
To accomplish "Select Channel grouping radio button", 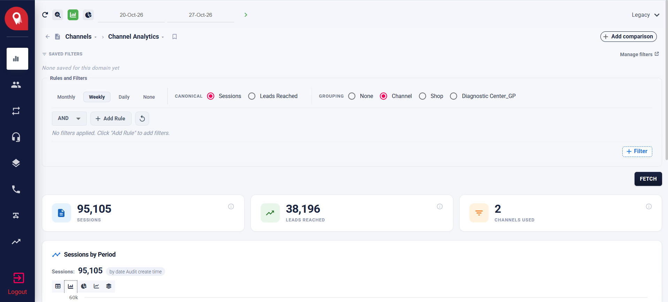I will pyautogui.click(x=384, y=96).
